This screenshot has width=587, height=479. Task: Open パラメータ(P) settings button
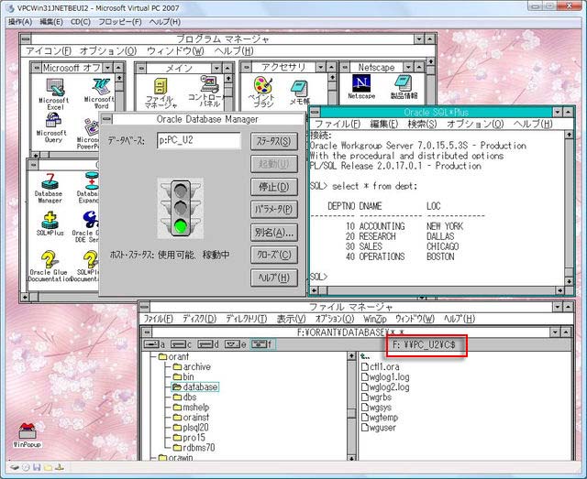click(x=273, y=210)
